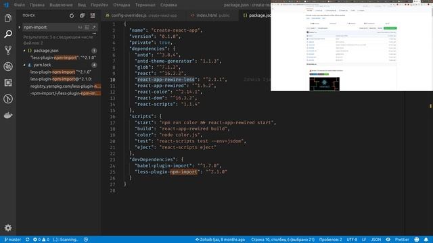Click Prettier in status bar
433x243 pixels.
tap(402, 240)
